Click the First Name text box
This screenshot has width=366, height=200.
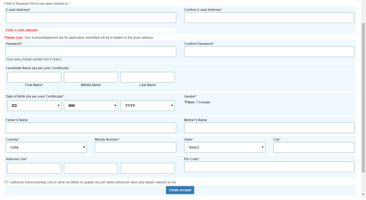pos(34,77)
